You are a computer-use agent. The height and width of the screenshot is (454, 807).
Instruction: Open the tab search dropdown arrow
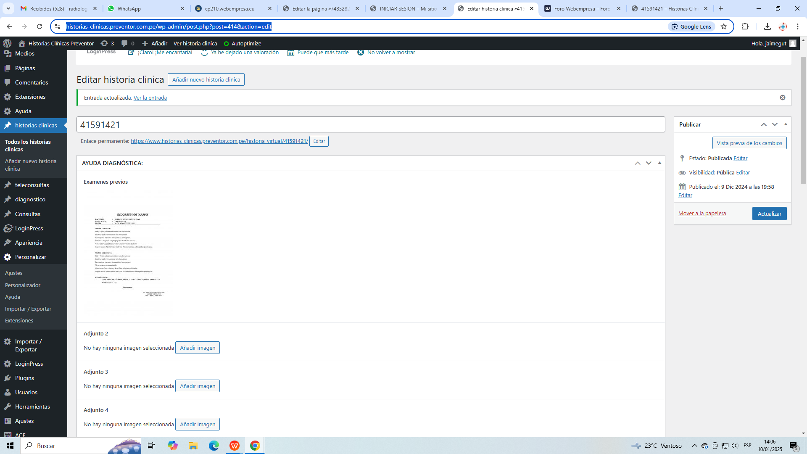pos(8,8)
